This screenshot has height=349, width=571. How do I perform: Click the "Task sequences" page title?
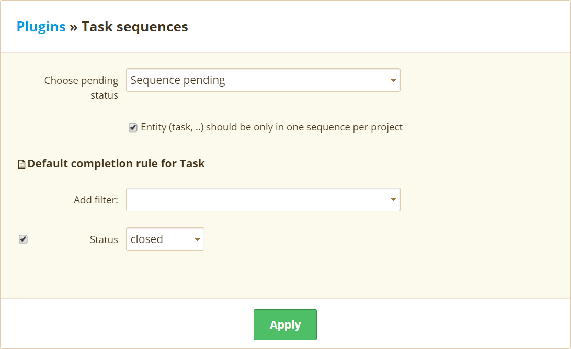coord(135,27)
